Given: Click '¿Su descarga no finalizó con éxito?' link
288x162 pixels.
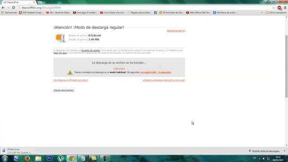Looking at the screenshot, I should (x=71, y=80).
